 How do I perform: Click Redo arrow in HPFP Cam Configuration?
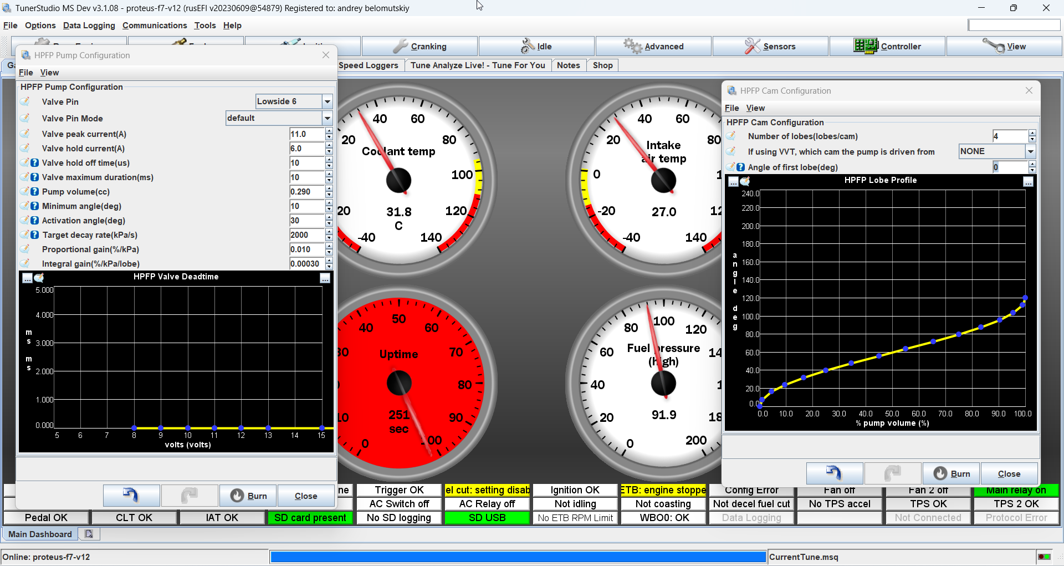[893, 473]
